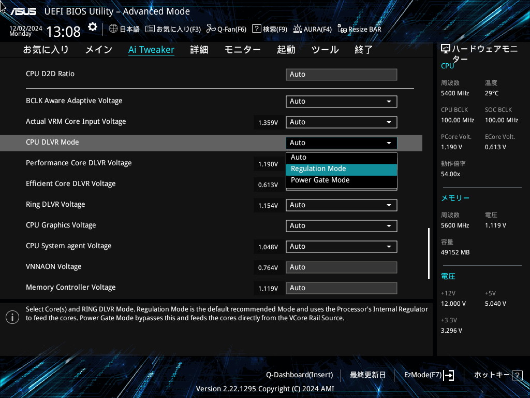Expand the BCLK Aware Adaptive Voltage dropdown

coord(342,102)
